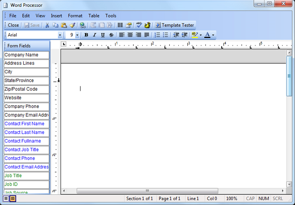Run spell check ABC icon
Image resolution: width=295 pixels, height=205 pixels.
[139, 25]
